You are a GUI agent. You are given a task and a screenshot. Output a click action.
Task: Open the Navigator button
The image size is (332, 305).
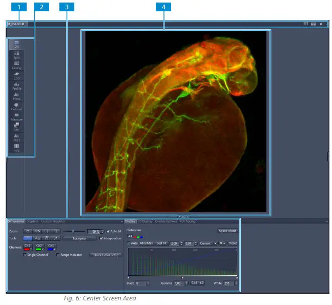79,238
